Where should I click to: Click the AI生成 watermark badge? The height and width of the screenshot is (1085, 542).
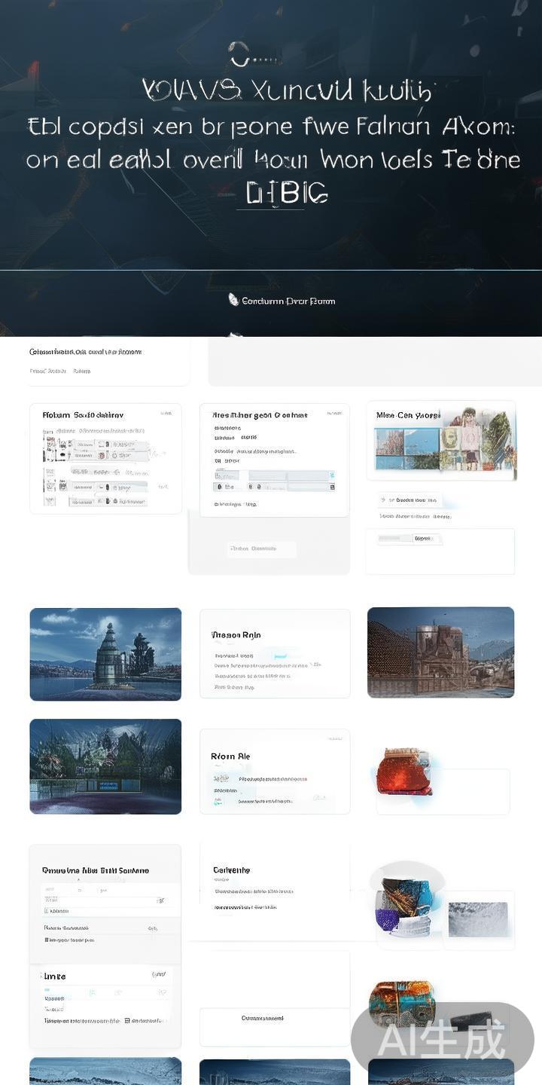tap(442, 1041)
